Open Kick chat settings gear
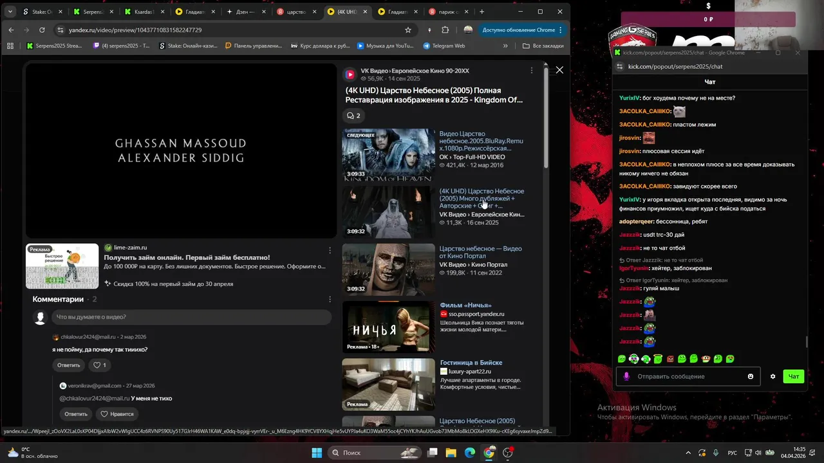The width and height of the screenshot is (824, 463). 772,376
